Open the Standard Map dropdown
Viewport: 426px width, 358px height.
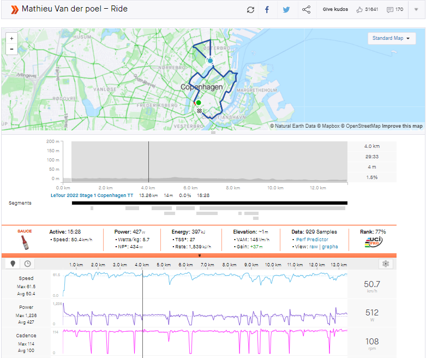(x=392, y=38)
